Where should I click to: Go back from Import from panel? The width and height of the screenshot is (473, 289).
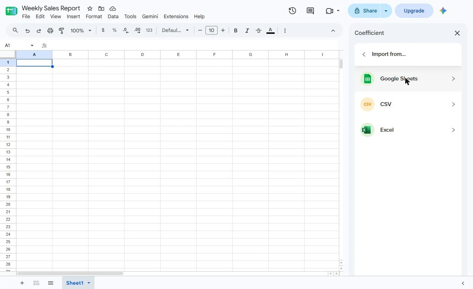pos(364,54)
